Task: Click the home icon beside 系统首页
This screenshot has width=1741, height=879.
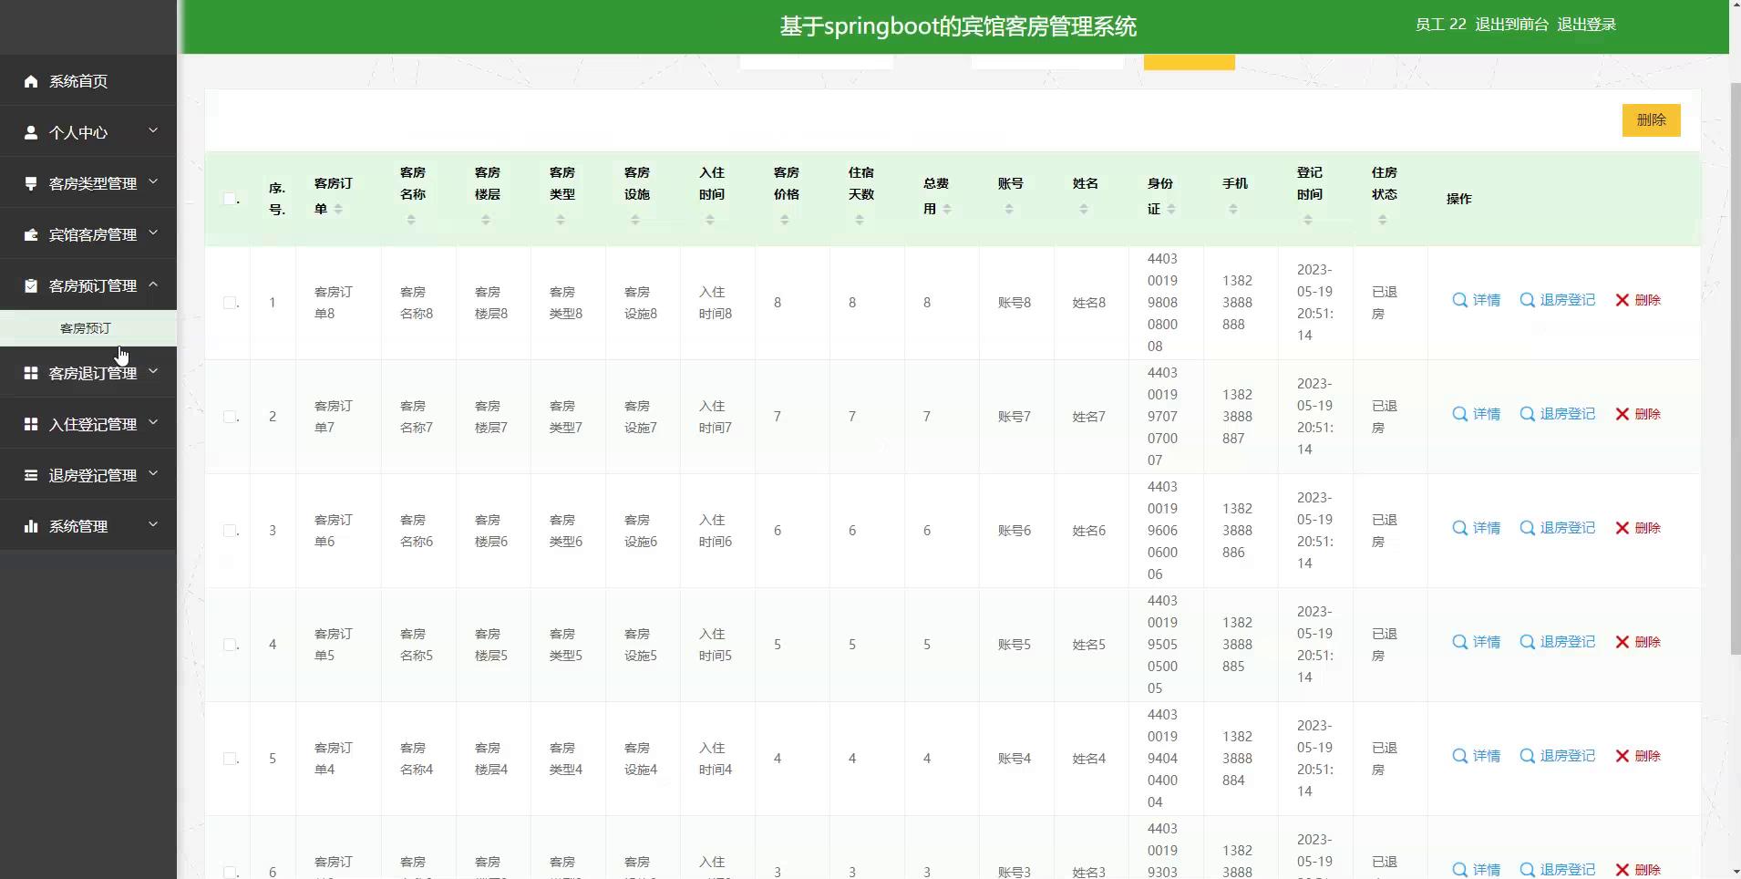Action: 31,81
